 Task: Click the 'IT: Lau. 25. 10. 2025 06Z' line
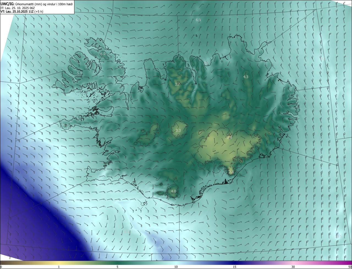coord(18,8)
